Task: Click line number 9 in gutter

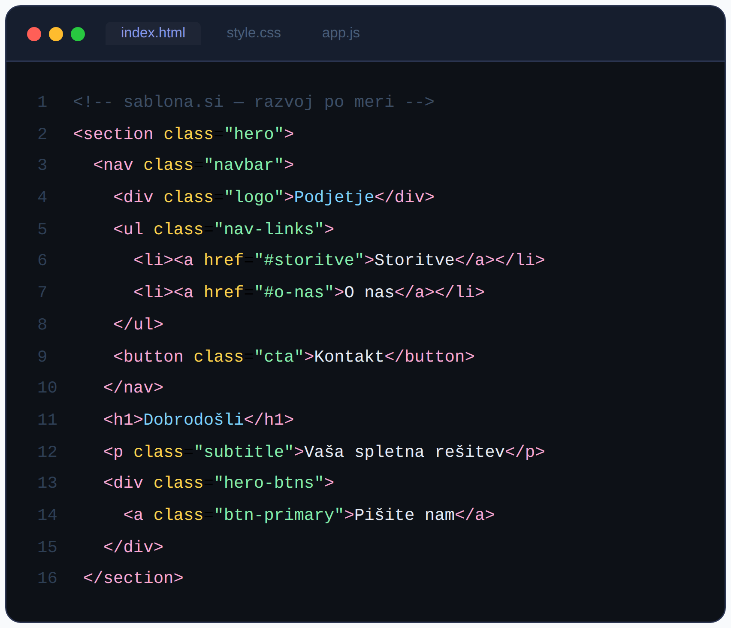Action: pyautogui.click(x=42, y=356)
